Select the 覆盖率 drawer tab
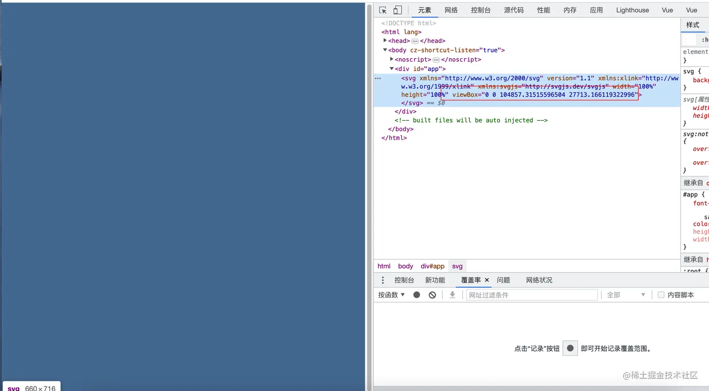Viewport: 709px width, 391px height. pyautogui.click(x=471, y=280)
